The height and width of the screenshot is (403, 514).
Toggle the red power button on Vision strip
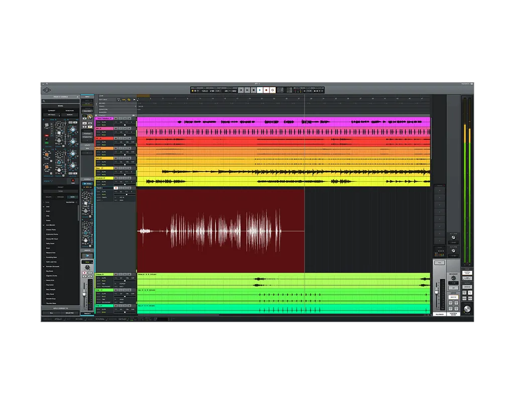[x=73, y=181]
